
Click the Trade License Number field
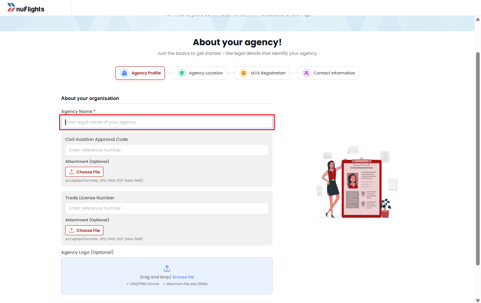tap(167, 208)
